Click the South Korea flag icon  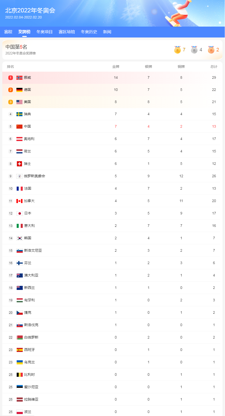[x=19, y=238]
